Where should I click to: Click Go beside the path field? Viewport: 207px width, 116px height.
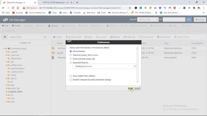pyautogui.click(x=45, y=37)
